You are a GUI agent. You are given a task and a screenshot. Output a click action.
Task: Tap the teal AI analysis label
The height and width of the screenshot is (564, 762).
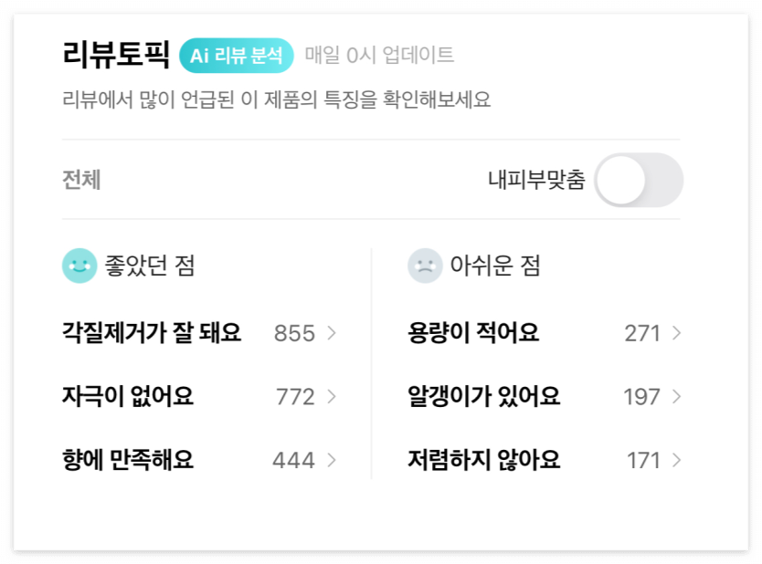click(237, 54)
